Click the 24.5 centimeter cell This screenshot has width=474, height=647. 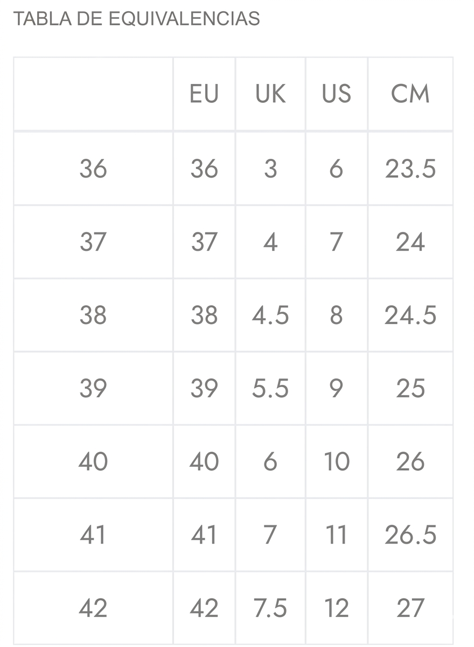coord(410,315)
